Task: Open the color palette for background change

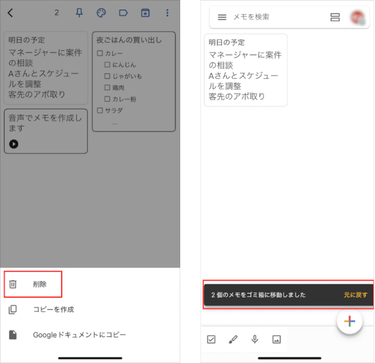Action: (101, 13)
